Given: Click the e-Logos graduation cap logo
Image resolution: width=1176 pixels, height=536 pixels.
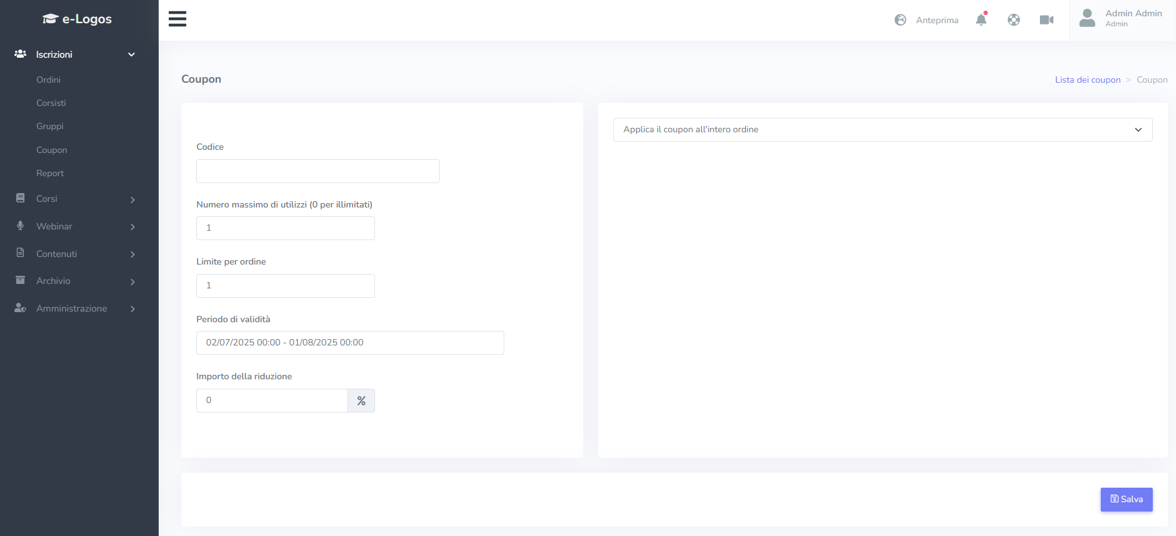Looking at the screenshot, I should click(50, 19).
